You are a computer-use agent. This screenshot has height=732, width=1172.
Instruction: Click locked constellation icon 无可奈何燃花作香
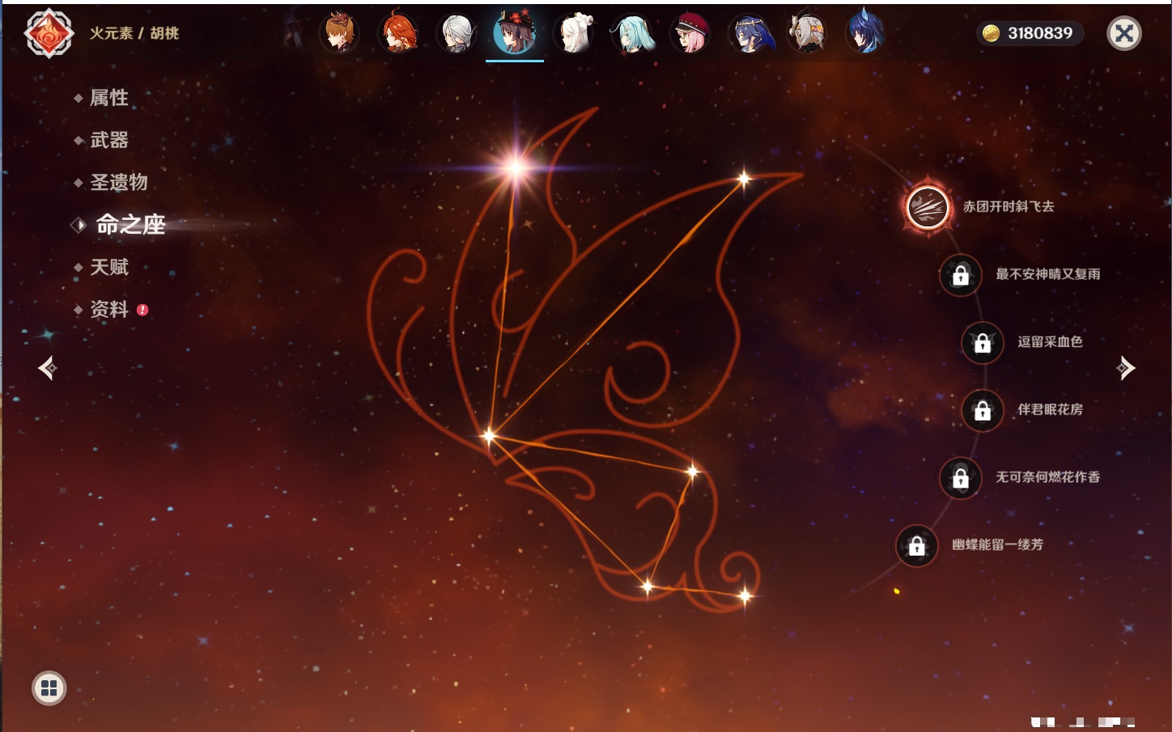tap(961, 478)
